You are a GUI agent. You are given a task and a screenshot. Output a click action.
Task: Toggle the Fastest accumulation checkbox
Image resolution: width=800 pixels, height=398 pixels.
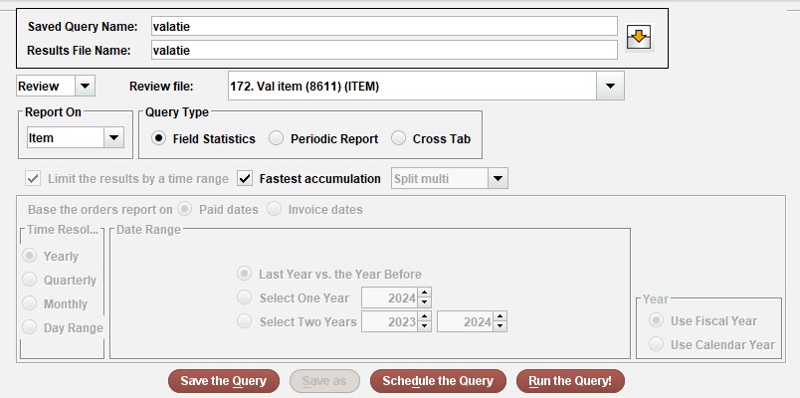point(245,178)
